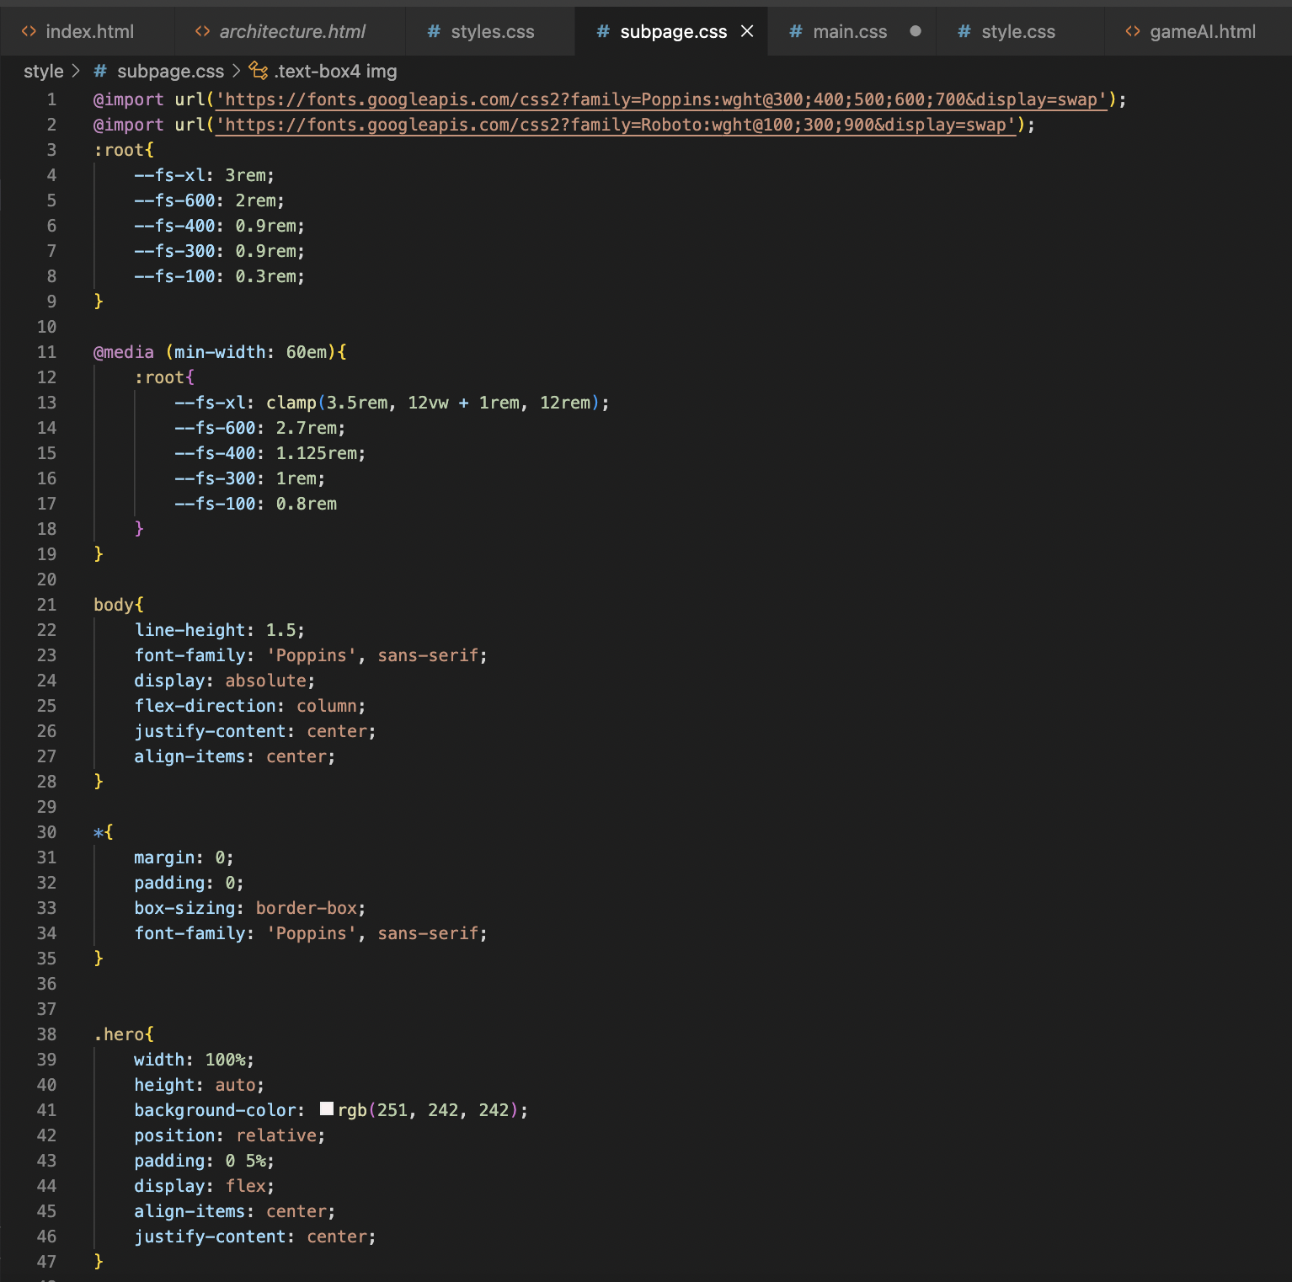Image resolution: width=1292 pixels, height=1282 pixels.
Task: Click the unsaved dot on main.css tab
Action: point(916,31)
